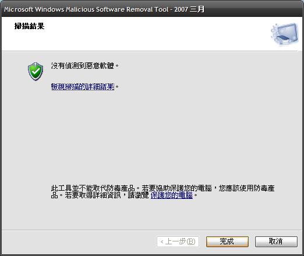Screen dimensions: 304x256
Task: Click the window title bar text
Action: 104,9
